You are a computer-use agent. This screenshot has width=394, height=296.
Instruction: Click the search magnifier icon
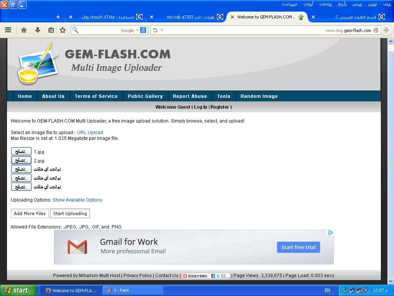click(75, 30)
